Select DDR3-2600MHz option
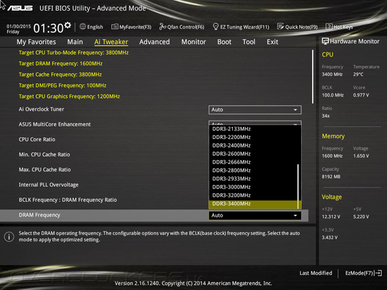 (253, 154)
